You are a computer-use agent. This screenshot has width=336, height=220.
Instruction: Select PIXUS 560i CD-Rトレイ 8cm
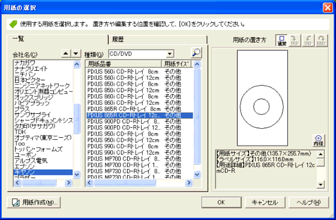coord(140,71)
